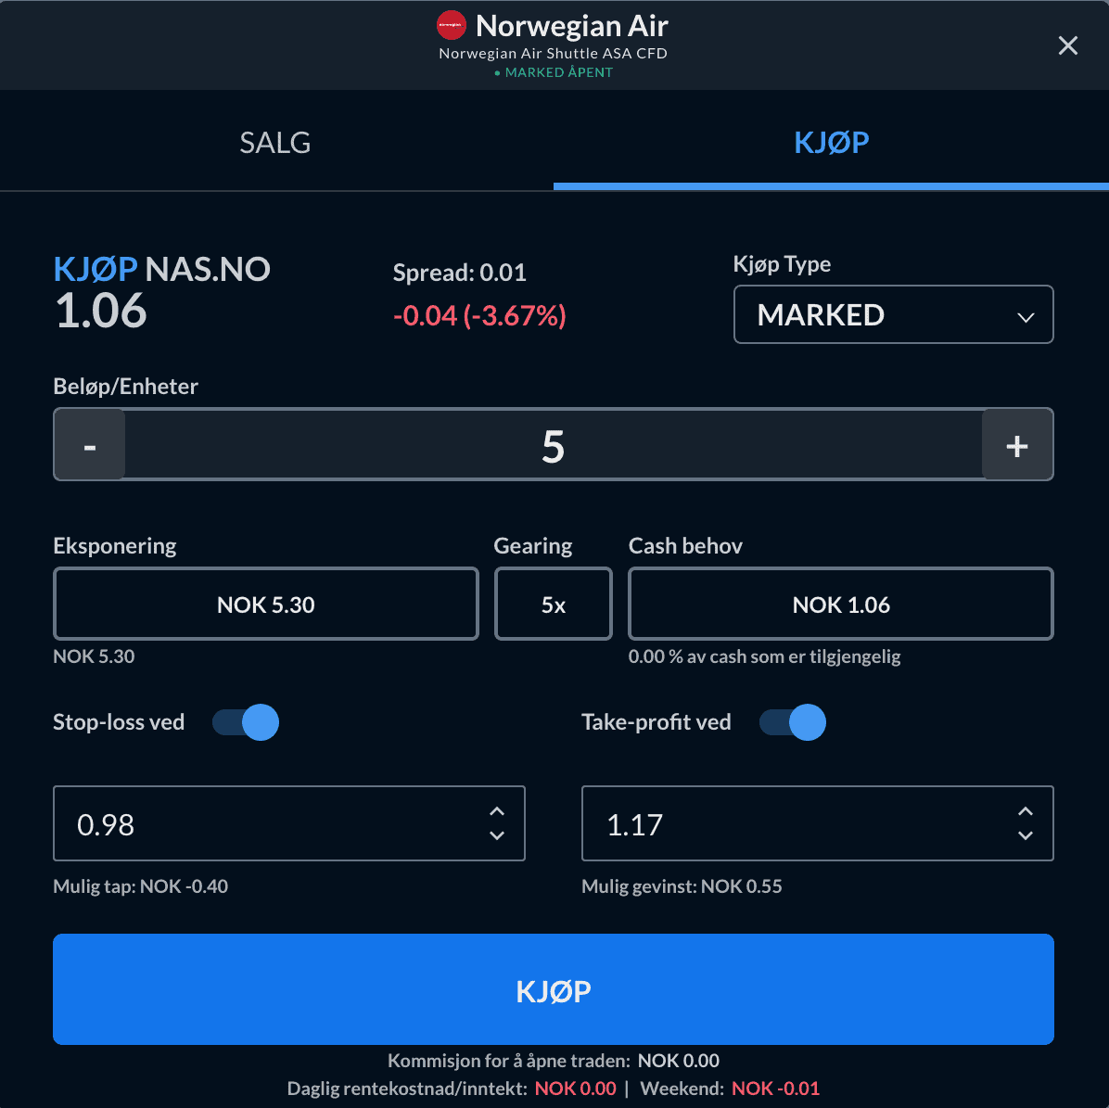Image resolution: width=1109 pixels, height=1108 pixels.
Task: Click the Spread: 0.01 text
Action: 460,273
